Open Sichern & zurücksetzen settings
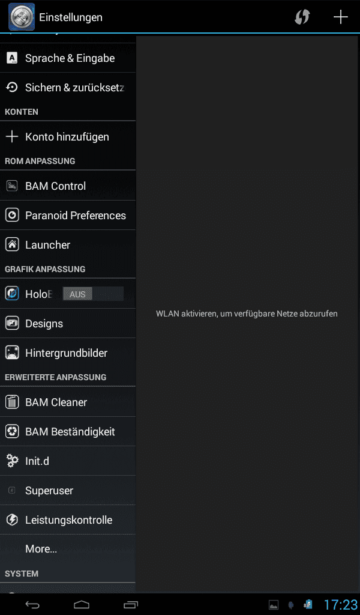 [68, 88]
